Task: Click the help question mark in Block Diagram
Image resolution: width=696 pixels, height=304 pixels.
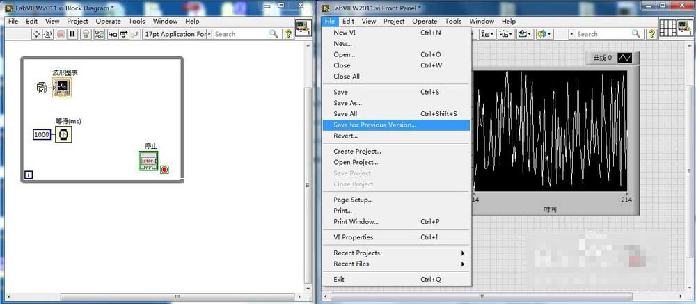Action: tap(289, 34)
